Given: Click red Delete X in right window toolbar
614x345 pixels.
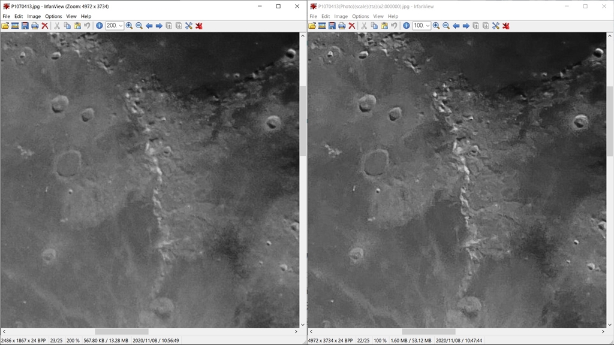Looking at the screenshot, I should (x=351, y=26).
